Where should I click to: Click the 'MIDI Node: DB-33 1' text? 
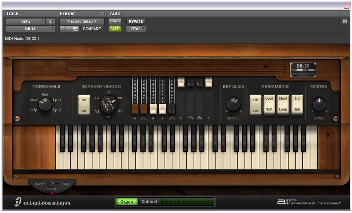pyautogui.click(x=22, y=39)
